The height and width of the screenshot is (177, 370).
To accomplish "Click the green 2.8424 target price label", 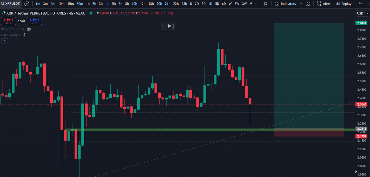I will pyautogui.click(x=361, y=23).
